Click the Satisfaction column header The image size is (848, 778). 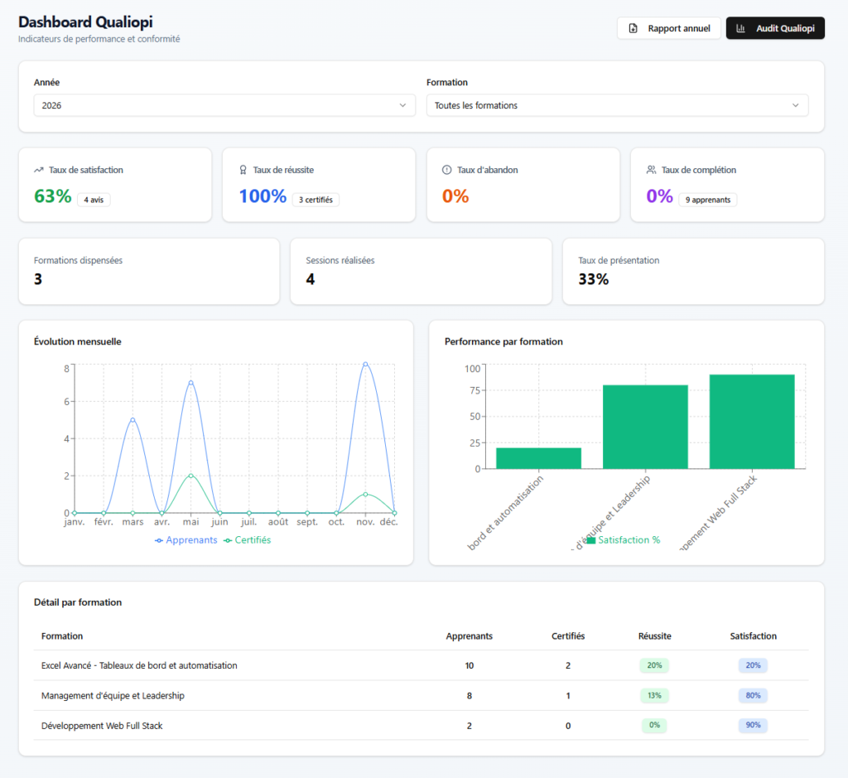[753, 636]
